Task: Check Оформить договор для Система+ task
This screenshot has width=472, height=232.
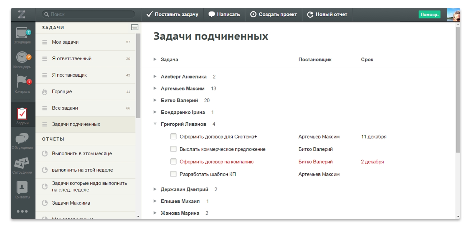Action: click(x=173, y=136)
